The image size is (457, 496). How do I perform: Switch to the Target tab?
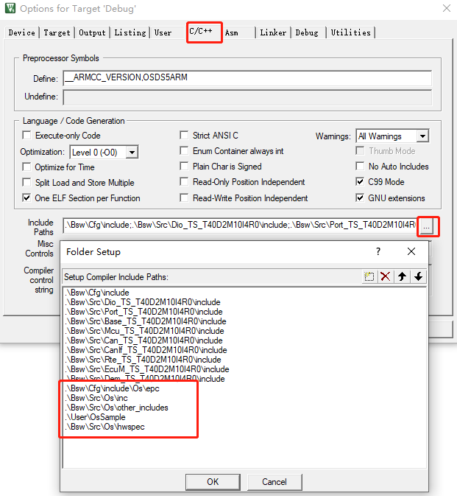coord(57,32)
